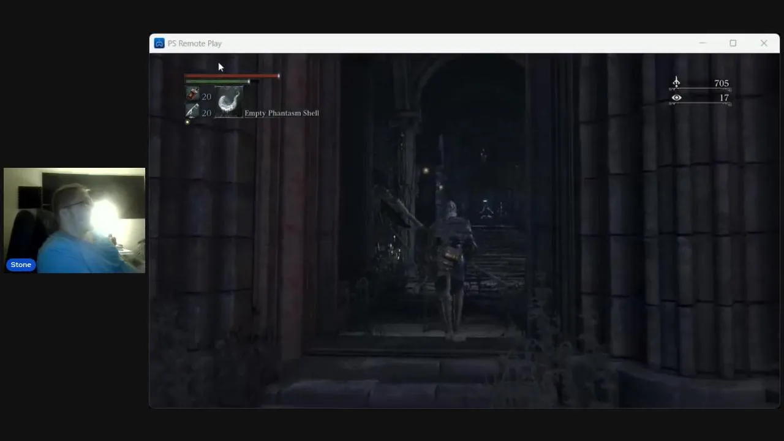Click the PS Remote Play app icon
Viewport: 784px width, 441px height.
tap(159, 43)
